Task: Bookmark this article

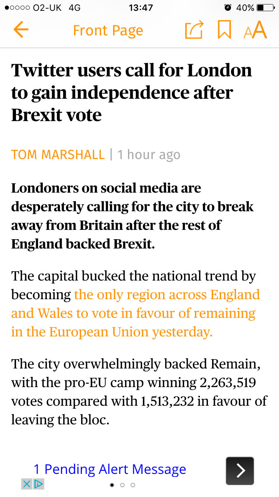Action: (x=224, y=30)
